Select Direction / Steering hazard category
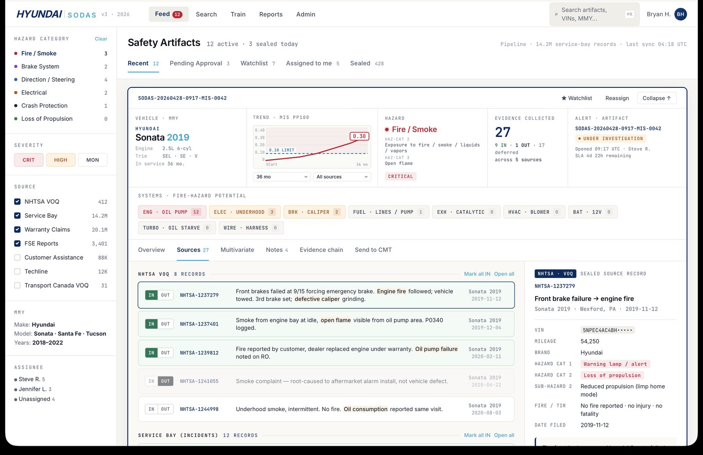 [x=61, y=79]
